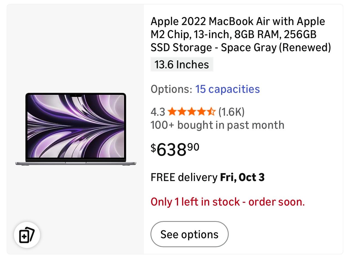Click the FREE delivery text
Viewport: 350px width, 257px height.
(x=184, y=178)
